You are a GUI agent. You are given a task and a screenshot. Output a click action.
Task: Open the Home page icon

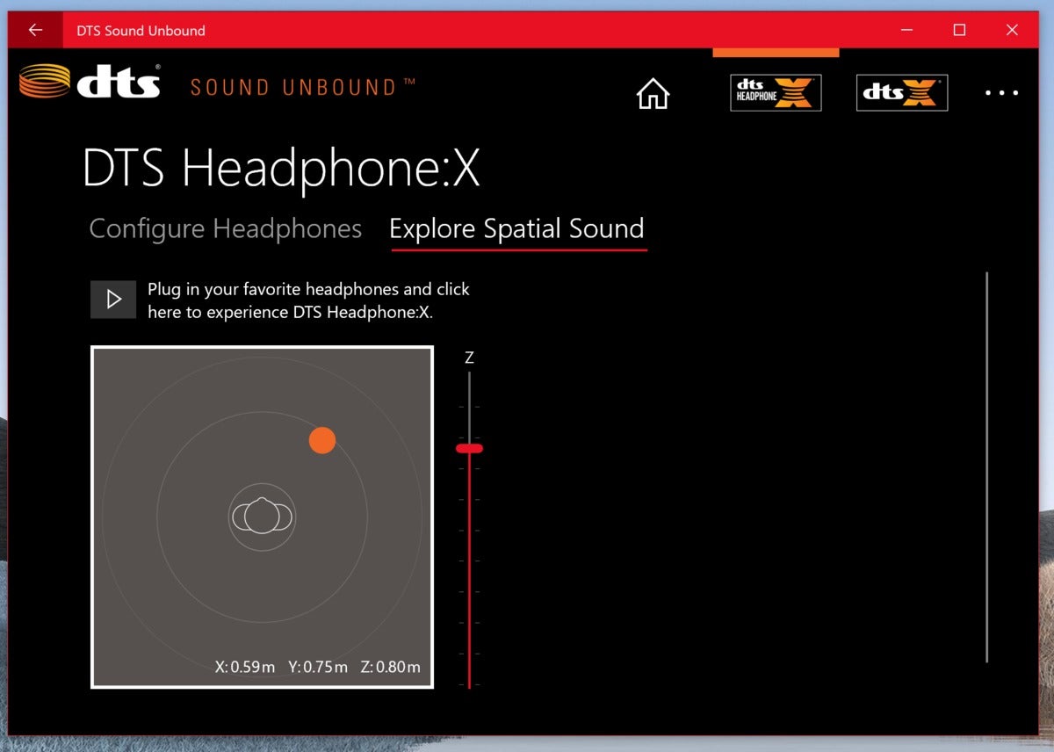pyautogui.click(x=653, y=93)
